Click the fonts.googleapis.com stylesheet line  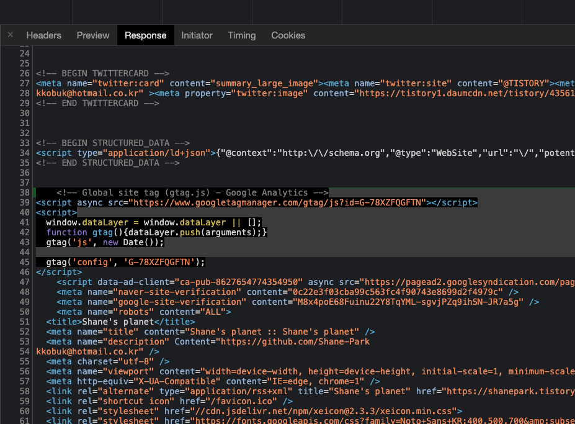(311, 421)
